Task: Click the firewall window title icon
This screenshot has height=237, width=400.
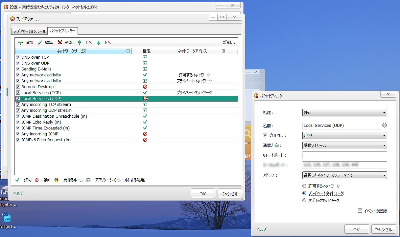Action: pos(12,19)
